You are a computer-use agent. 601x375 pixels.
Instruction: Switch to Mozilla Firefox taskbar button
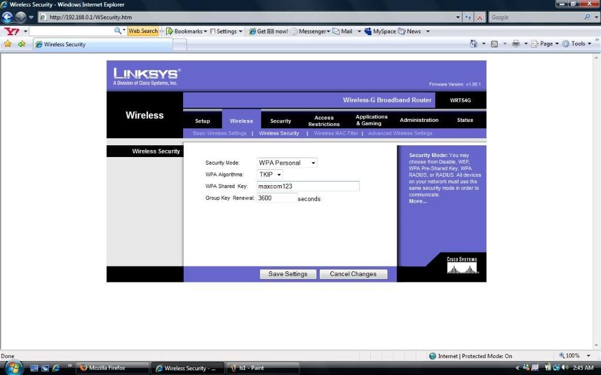pyautogui.click(x=113, y=368)
